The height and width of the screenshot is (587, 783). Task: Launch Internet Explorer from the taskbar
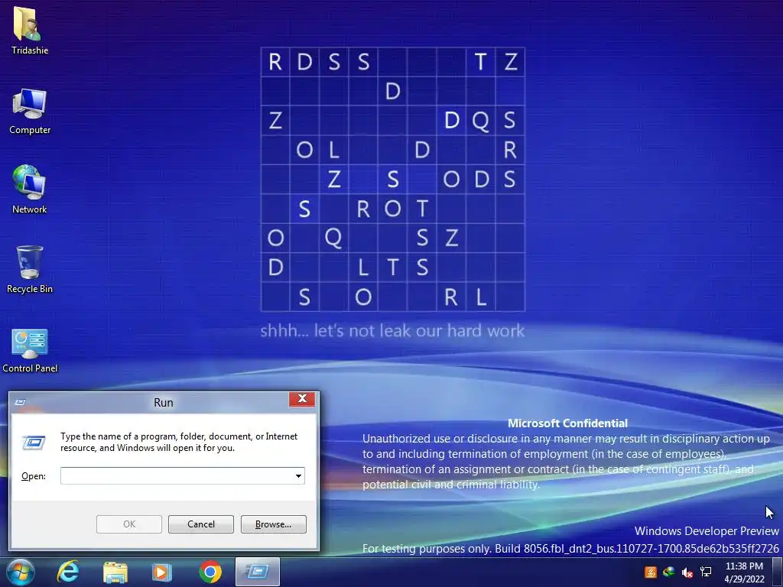[68, 572]
